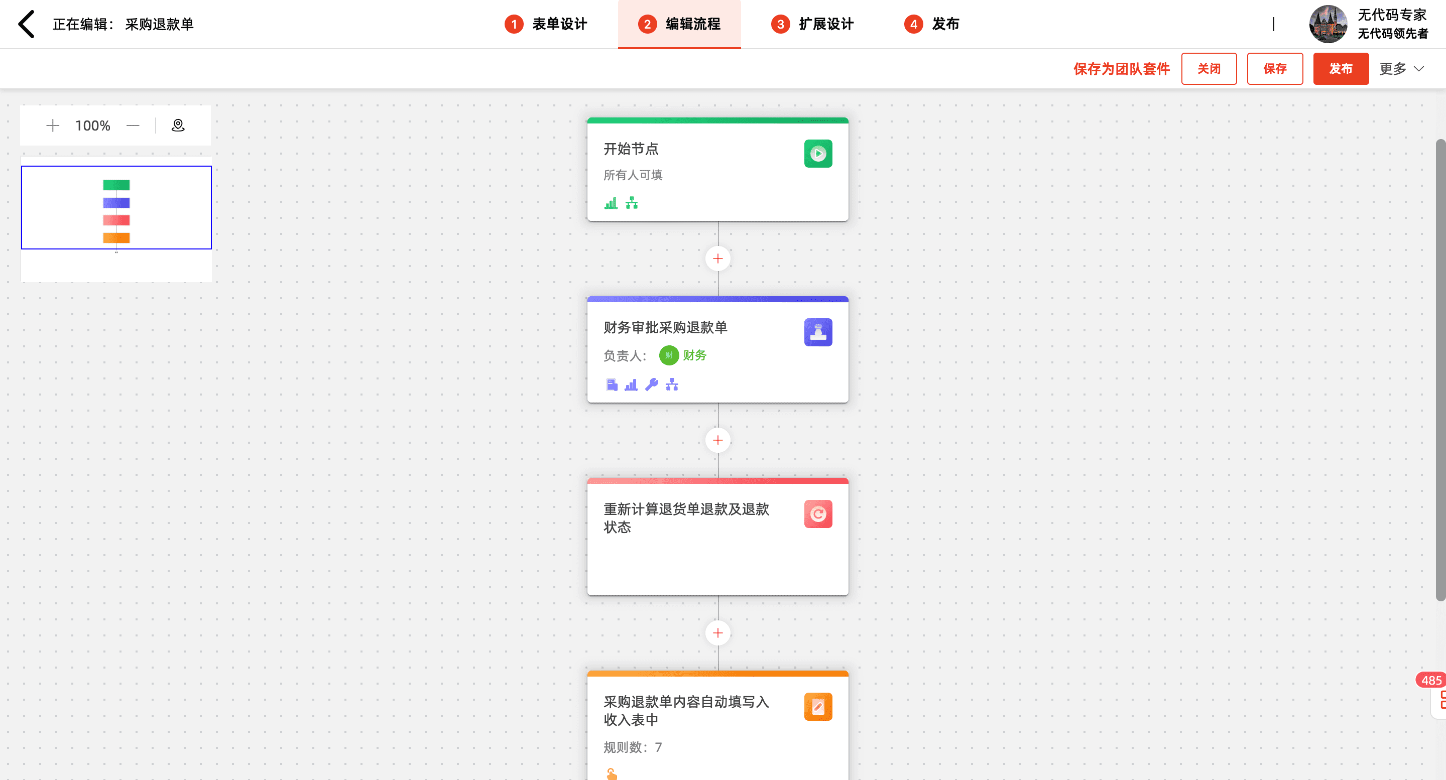The width and height of the screenshot is (1446, 780).
Task: Click the vertical scrollbar on right
Action: pyautogui.click(x=1440, y=370)
